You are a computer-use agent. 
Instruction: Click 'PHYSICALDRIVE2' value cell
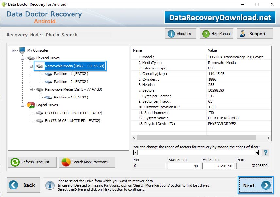pos(222,124)
